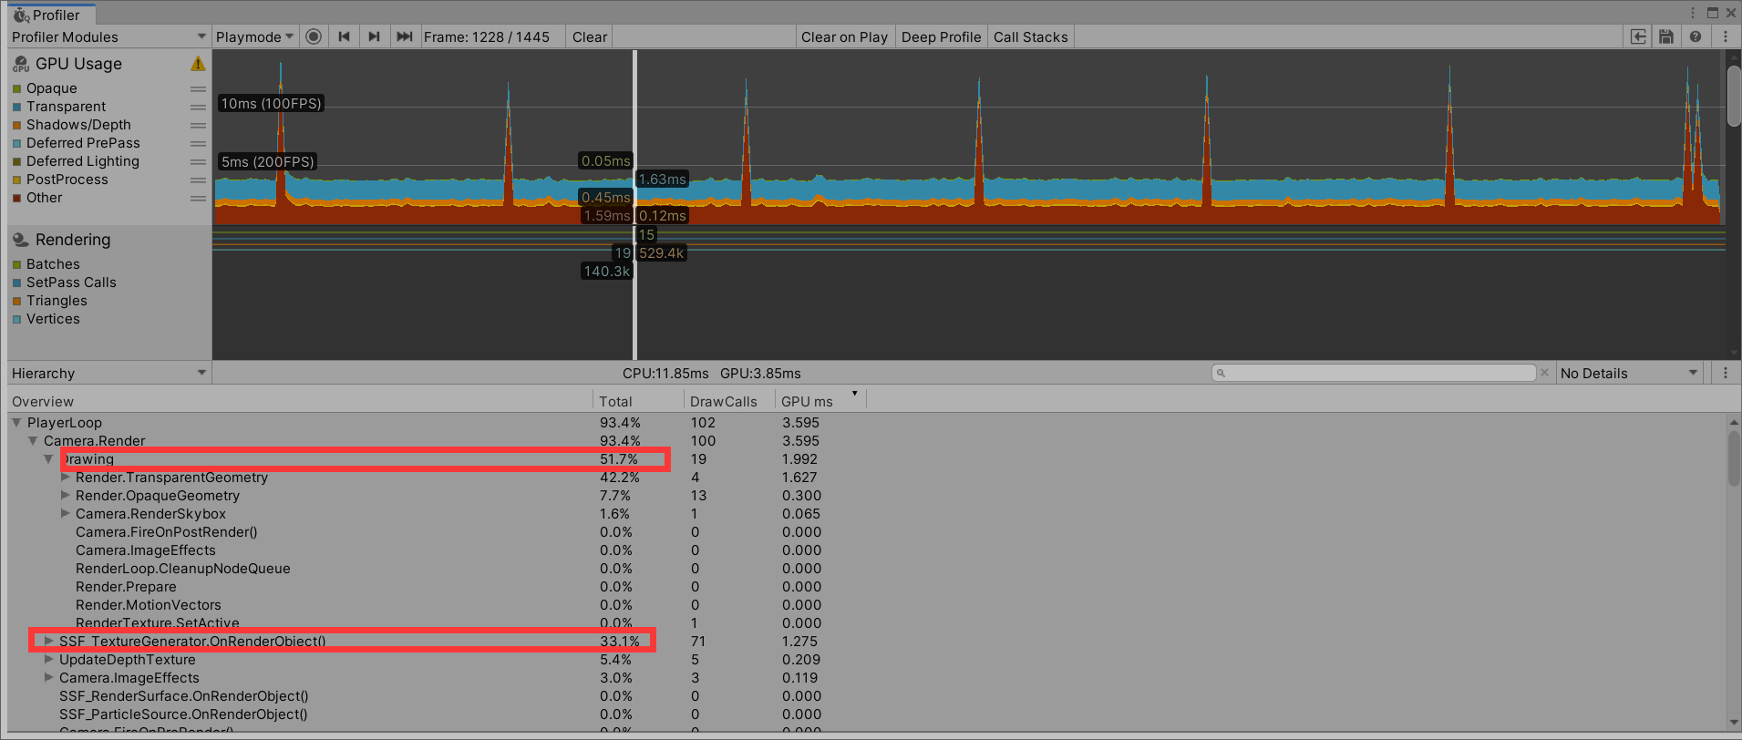Toggle Deferred PrePass chart series
The width and height of the screenshot is (1742, 740).
[17, 143]
